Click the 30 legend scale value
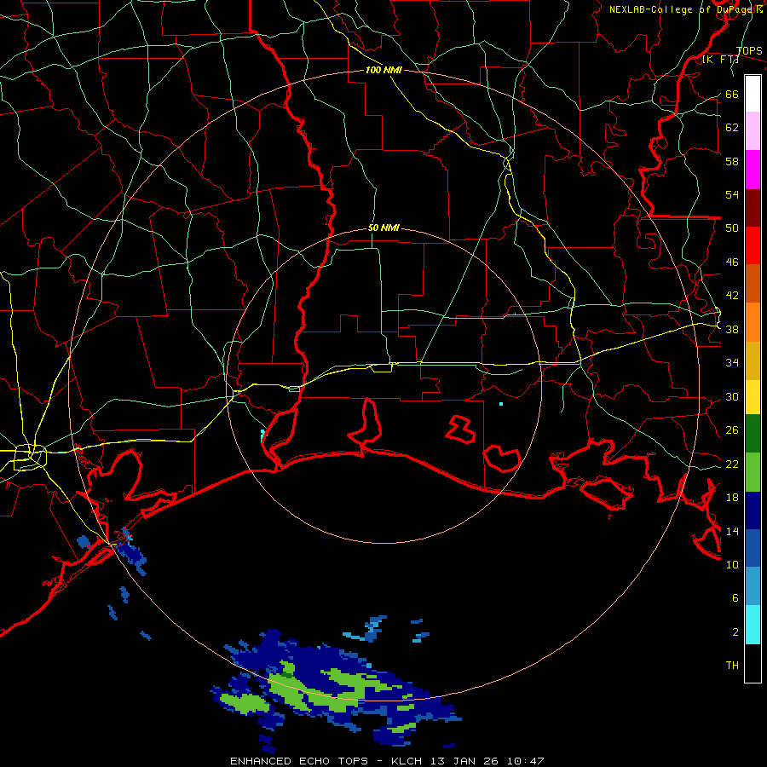Viewport: 767px width, 767px height. [732, 396]
